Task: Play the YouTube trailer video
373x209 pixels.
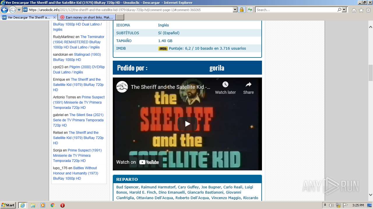Action: (187, 124)
